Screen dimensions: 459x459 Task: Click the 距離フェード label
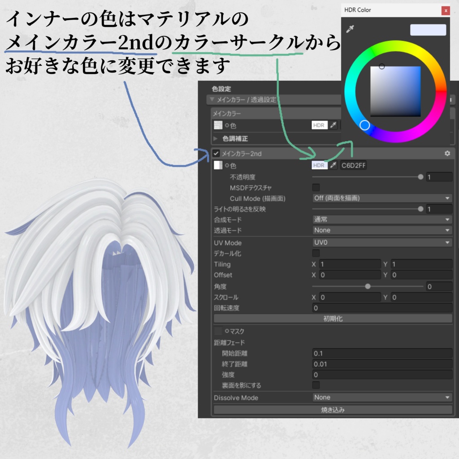(229, 342)
